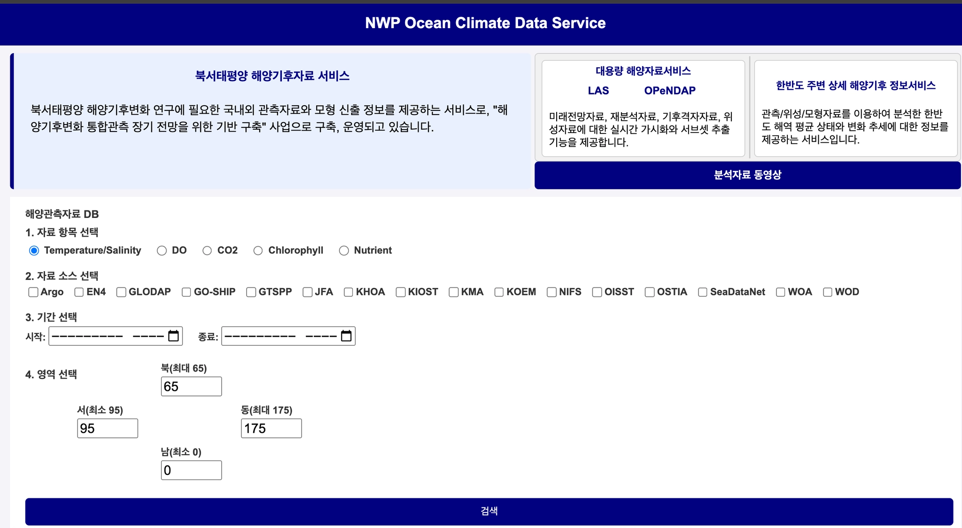Click the east longitude field showing 175

(271, 428)
